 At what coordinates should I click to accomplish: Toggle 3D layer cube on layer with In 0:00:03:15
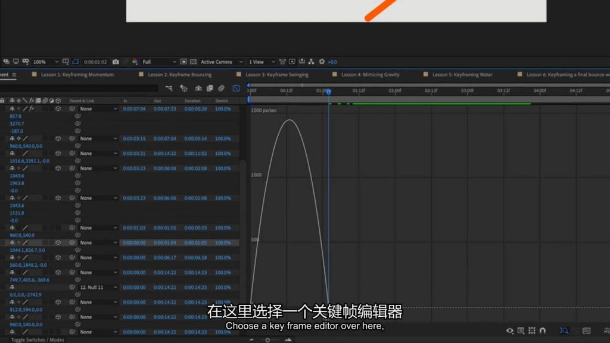[58, 138]
